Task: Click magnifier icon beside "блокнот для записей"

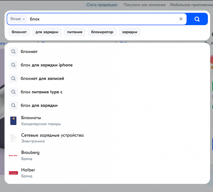Action: tap(13, 79)
